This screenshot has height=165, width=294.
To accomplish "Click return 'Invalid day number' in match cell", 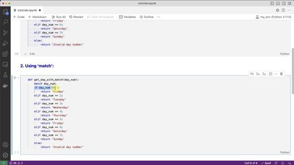I will pos(62,147).
